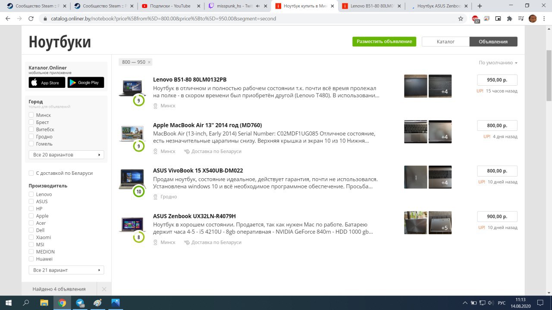Click the РУС language indicator in tray
552x310 pixels.
click(x=502, y=303)
